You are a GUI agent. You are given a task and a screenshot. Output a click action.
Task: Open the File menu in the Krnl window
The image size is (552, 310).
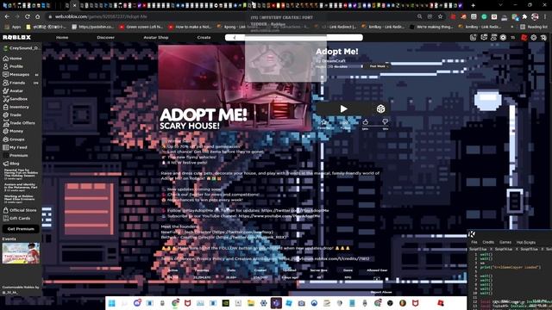pyautogui.click(x=474, y=242)
